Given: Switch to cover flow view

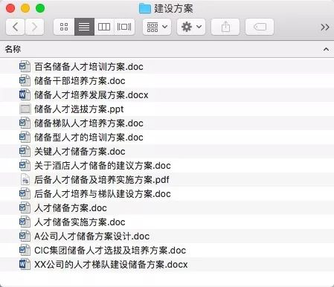Looking at the screenshot, I should point(124,27).
